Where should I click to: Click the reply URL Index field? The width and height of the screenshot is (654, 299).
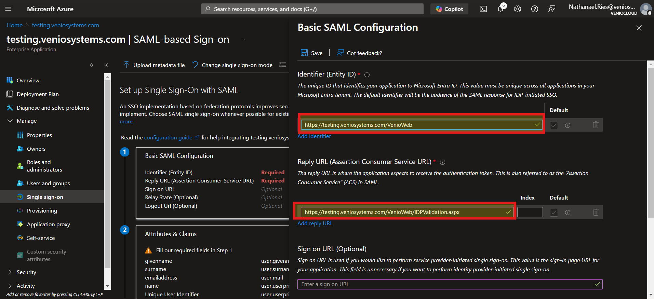(530, 212)
